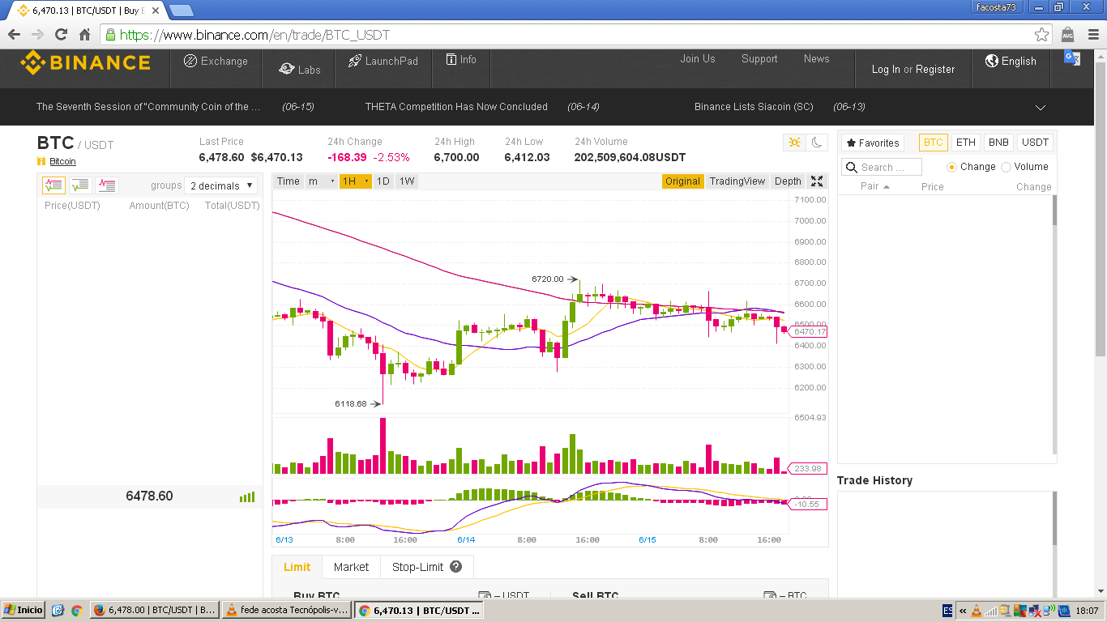Select the Time chart view
1107x622 pixels.
point(289,181)
